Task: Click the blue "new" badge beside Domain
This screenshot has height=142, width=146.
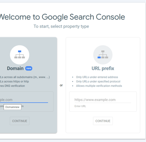Action: coord(29,68)
